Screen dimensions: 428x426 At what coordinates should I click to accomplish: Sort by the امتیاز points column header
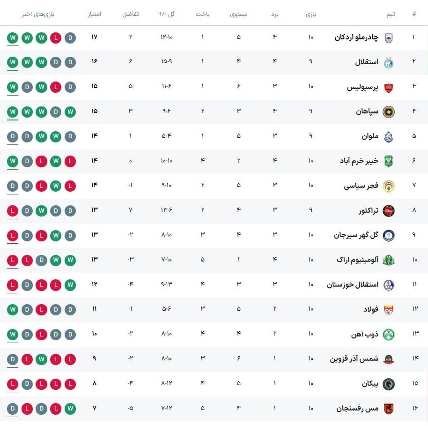point(95,14)
